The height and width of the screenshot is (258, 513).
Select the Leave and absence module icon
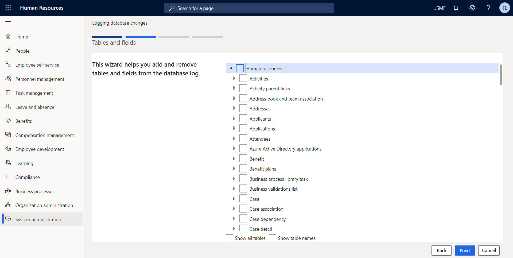tap(8, 106)
